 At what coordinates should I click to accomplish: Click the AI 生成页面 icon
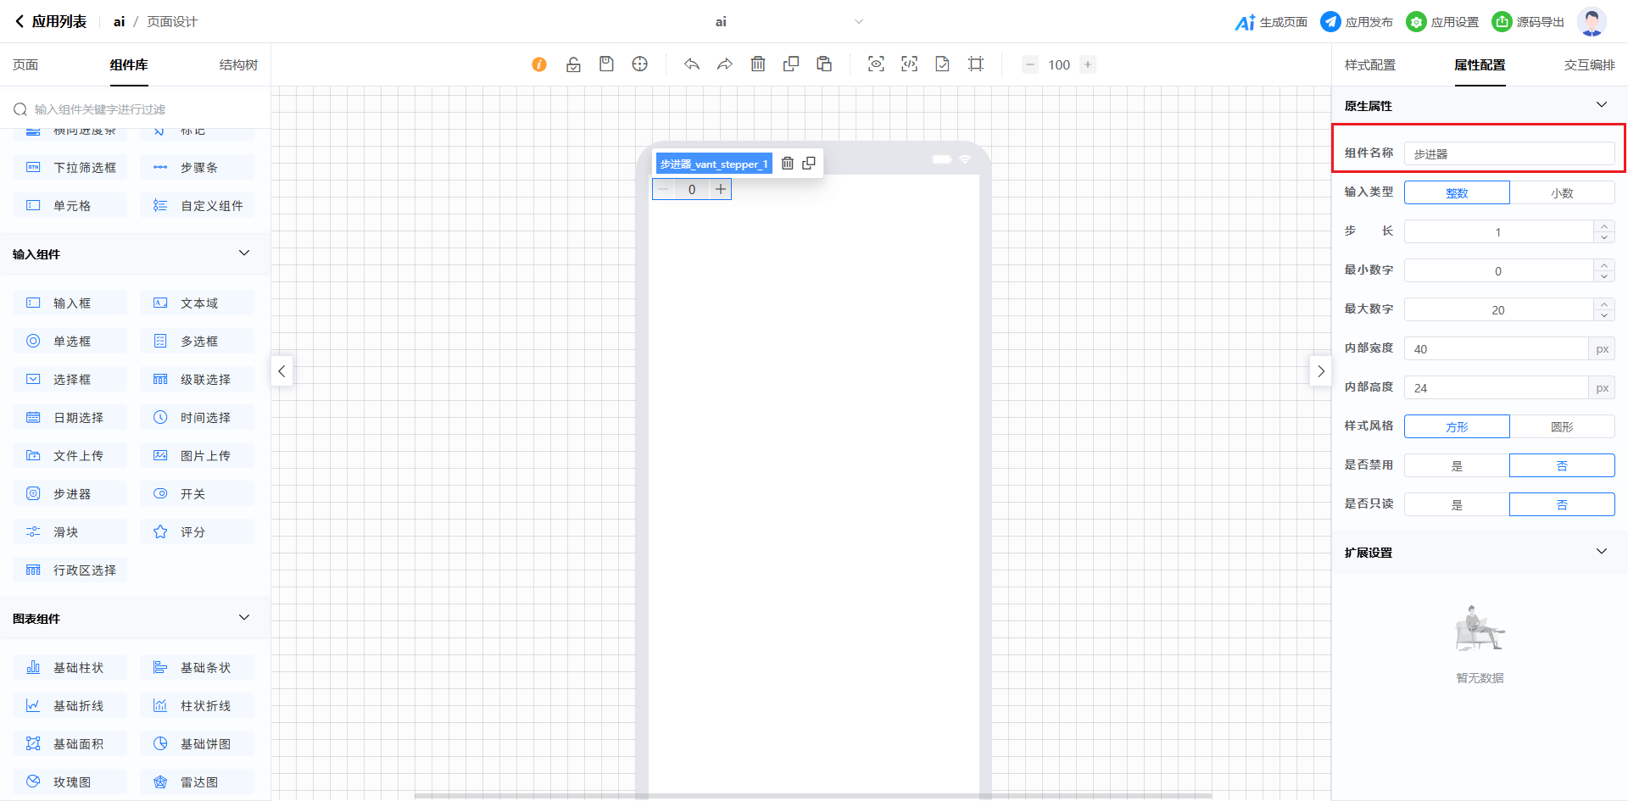(x=1245, y=22)
